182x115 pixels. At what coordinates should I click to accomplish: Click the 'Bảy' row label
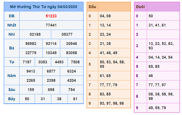point(12,99)
